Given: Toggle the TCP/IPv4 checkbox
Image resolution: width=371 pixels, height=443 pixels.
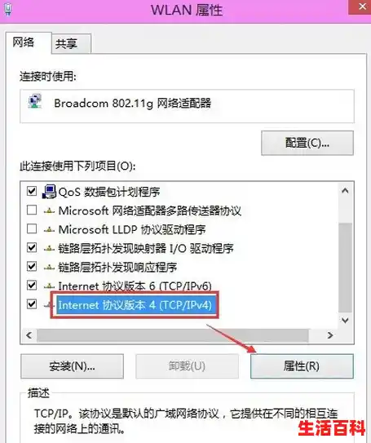Looking at the screenshot, I should tap(32, 304).
